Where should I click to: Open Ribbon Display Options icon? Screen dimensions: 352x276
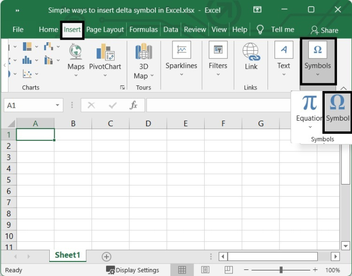click(x=257, y=10)
